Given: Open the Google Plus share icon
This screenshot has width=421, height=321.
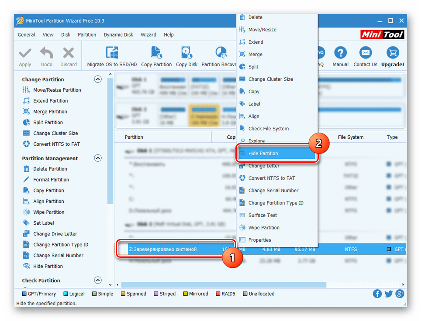Looking at the screenshot, I should [x=400, y=294].
